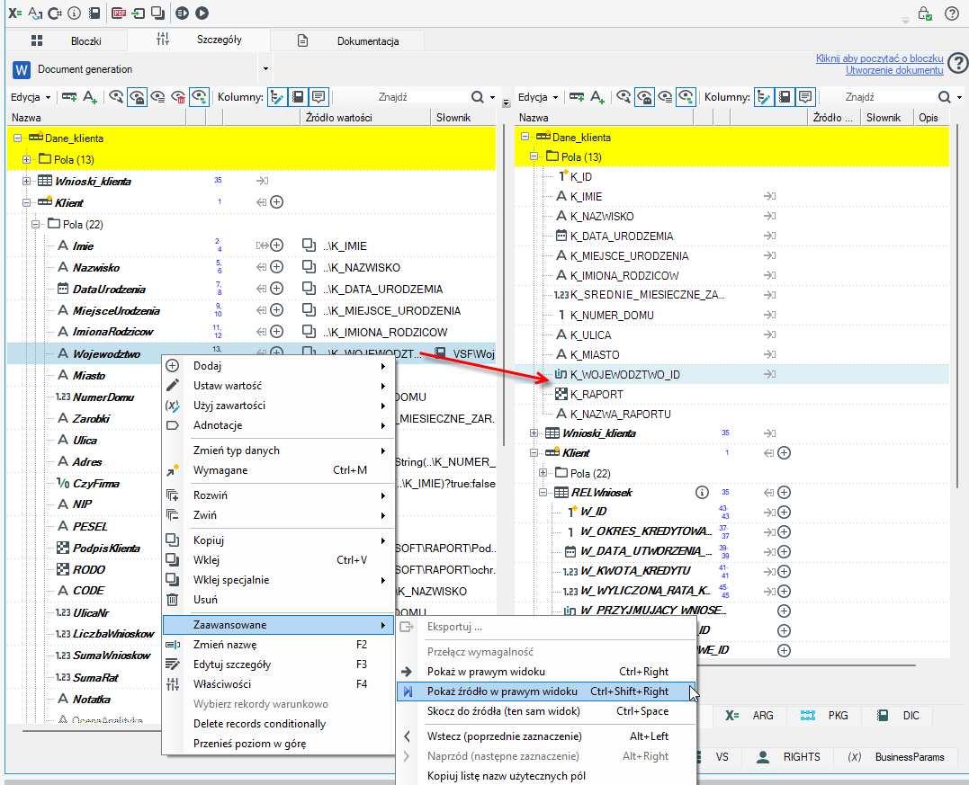
Task: Open the 'Utworzenie dokumentu' link
Action: click(894, 70)
